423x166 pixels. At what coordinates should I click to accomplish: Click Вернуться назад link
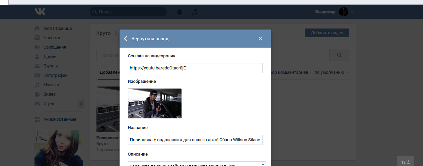pyautogui.click(x=150, y=39)
